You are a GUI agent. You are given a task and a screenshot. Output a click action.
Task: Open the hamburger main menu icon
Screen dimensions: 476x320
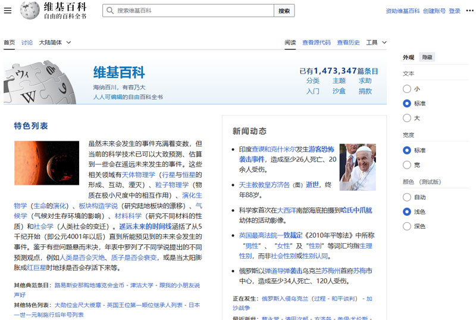pyautogui.click(x=8, y=11)
